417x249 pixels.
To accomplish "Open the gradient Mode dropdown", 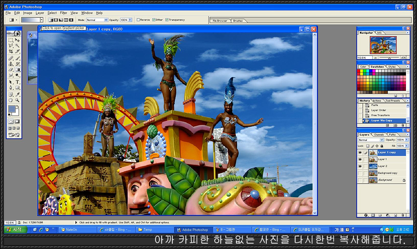I will pos(97,20).
